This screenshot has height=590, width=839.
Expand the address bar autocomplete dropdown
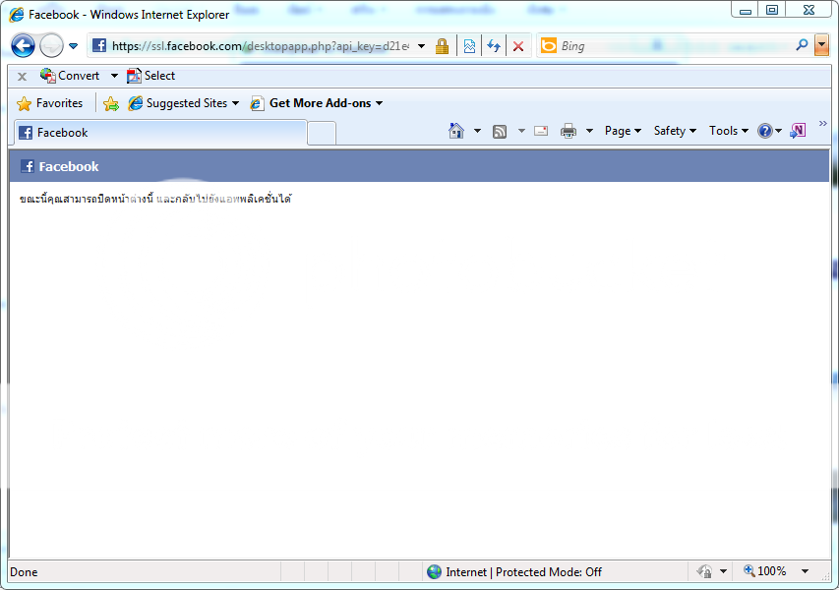coord(422,46)
